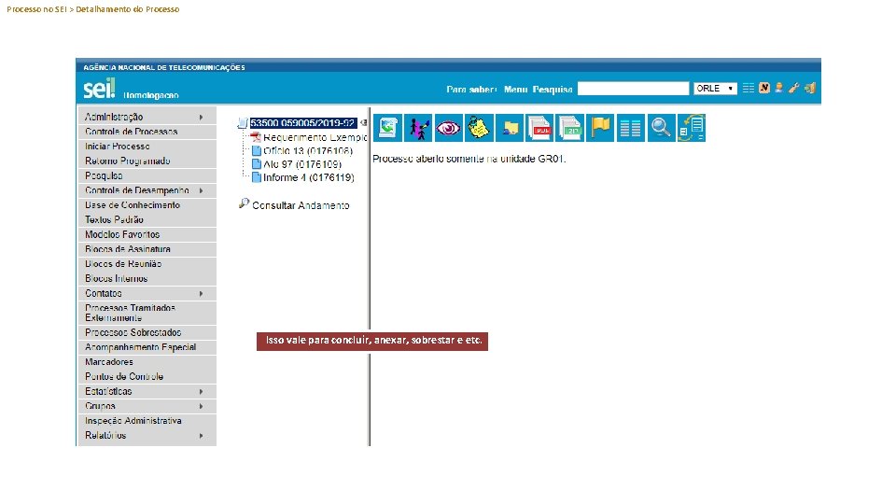The width and height of the screenshot is (896, 504).
Task: Select process 53500.059005/2019-92 in tree
Action: pyautogui.click(x=303, y=123)
